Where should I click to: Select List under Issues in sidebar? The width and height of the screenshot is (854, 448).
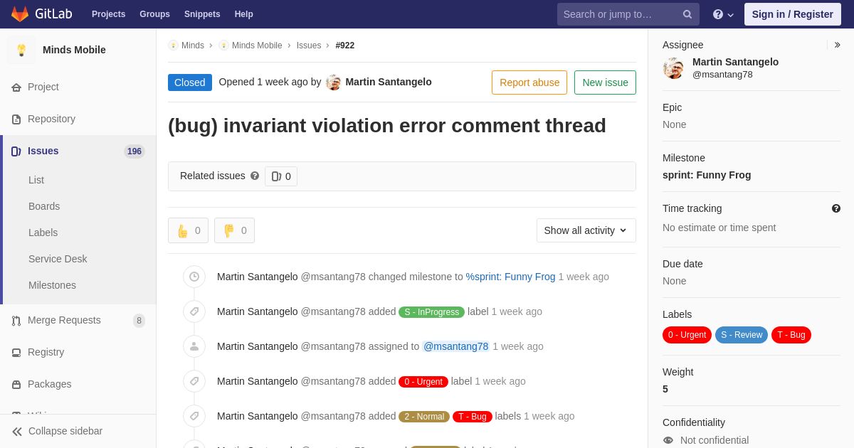point(36,180)
